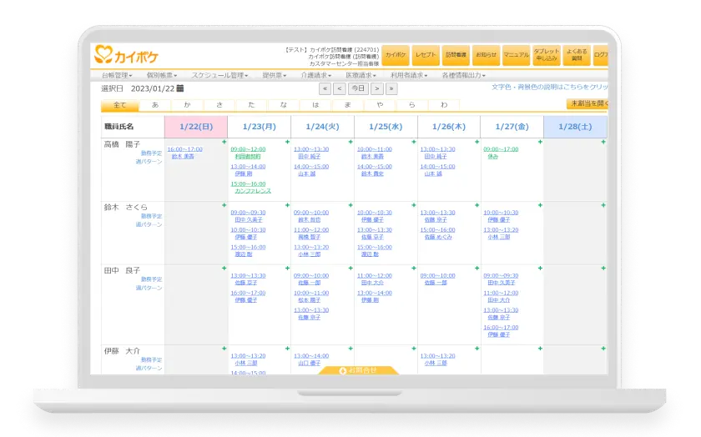This screenshot has width=701, height=437.
Task: Click the 今日 button
Action: 358,88
